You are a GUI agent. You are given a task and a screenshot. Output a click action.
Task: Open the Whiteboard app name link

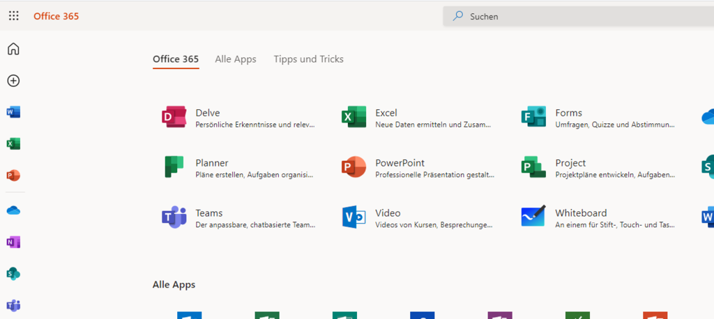581,213
